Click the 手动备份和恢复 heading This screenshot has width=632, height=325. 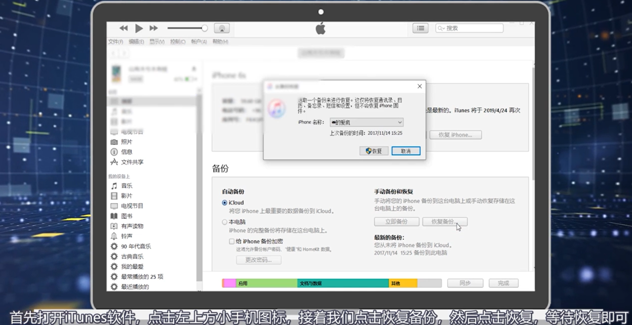tap(394, 192)
